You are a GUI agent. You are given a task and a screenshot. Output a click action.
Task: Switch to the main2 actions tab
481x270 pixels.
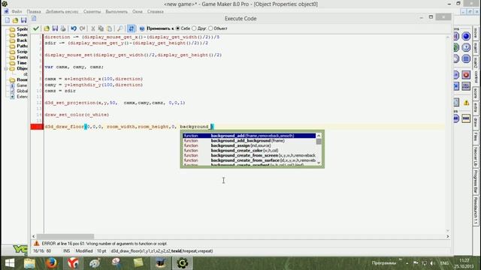pos(476,62)
